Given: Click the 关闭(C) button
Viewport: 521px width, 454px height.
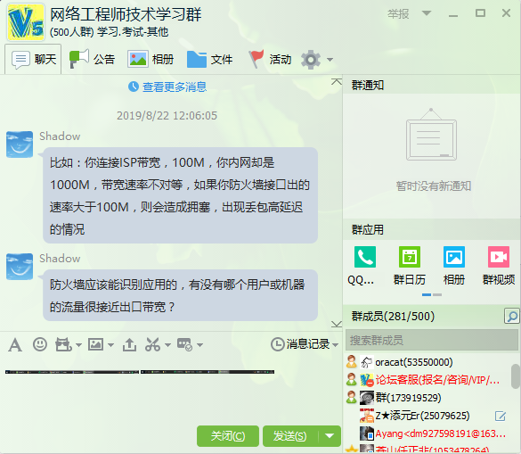Looking at the screenshot, I should click(228, 436).
